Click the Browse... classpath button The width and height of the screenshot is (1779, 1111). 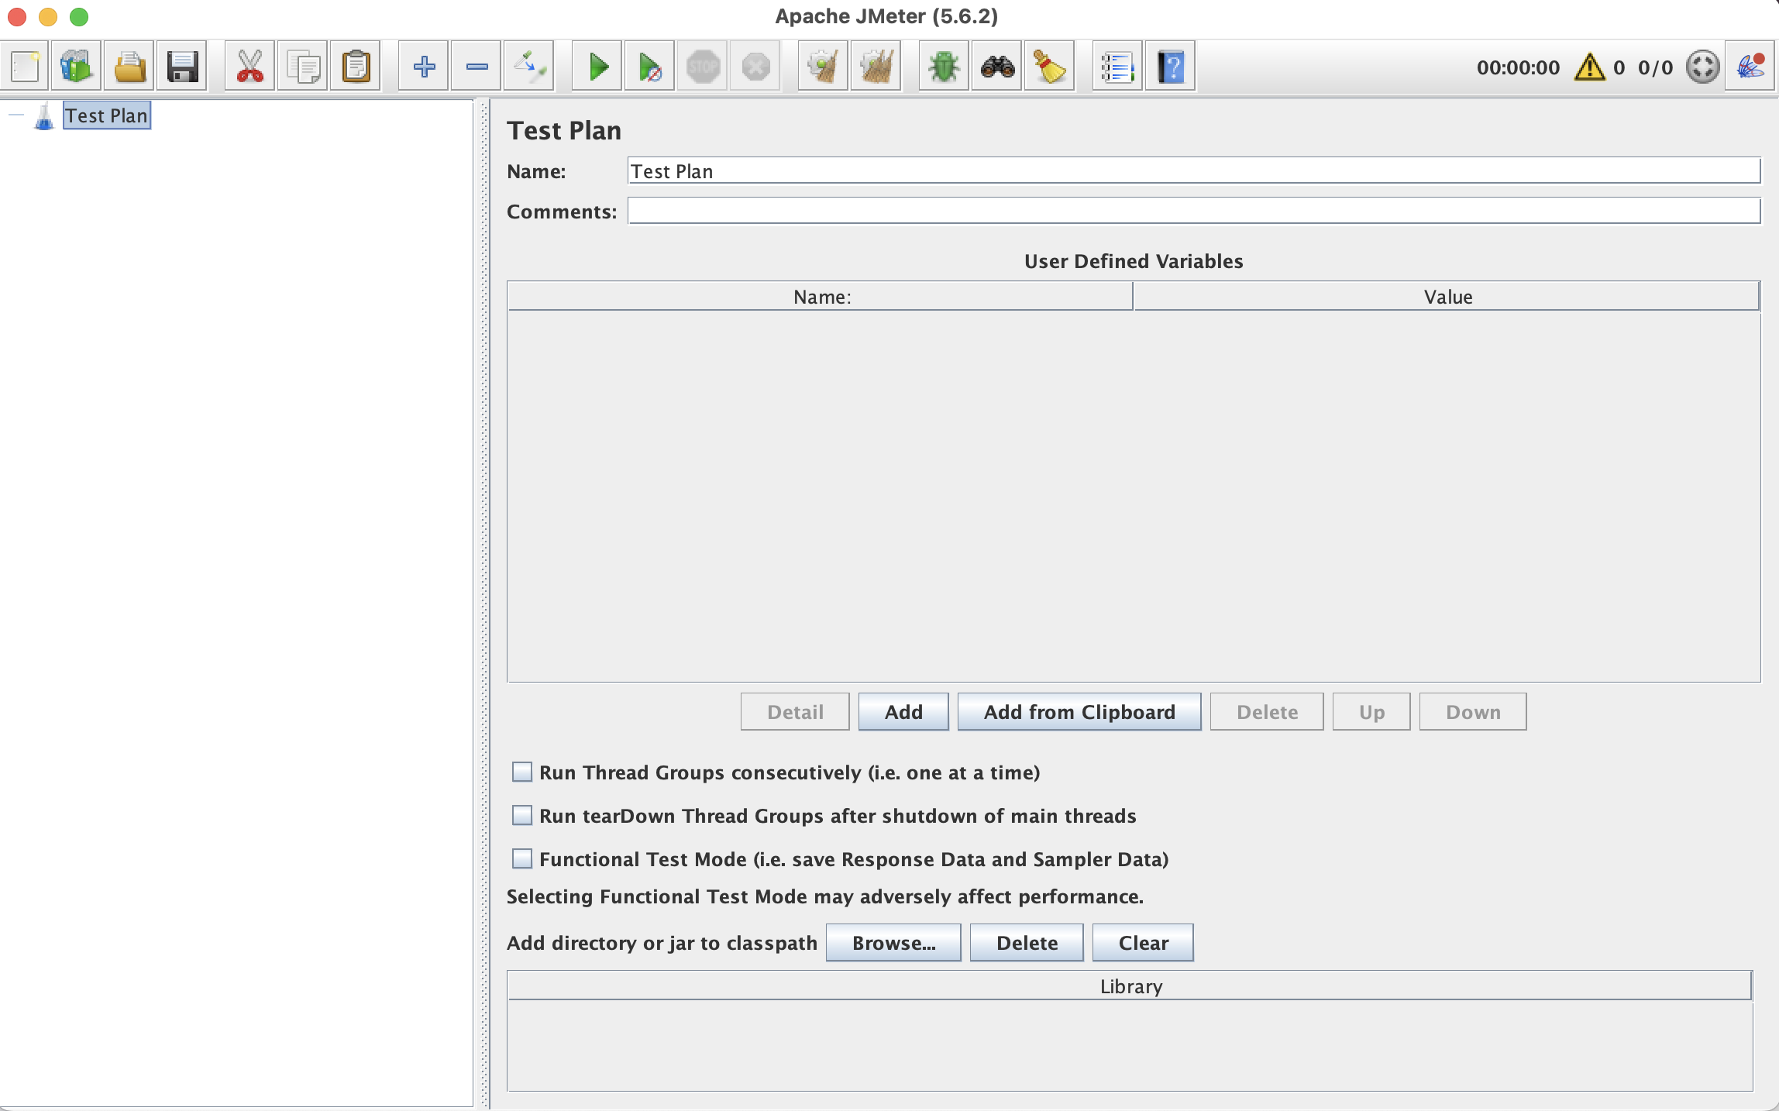(x=893, y=943)
